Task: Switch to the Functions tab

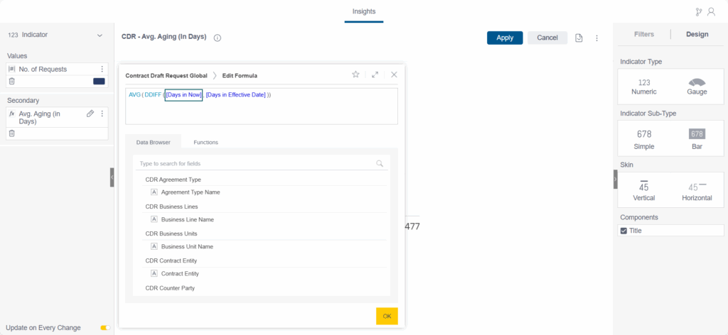Action: 205,142
